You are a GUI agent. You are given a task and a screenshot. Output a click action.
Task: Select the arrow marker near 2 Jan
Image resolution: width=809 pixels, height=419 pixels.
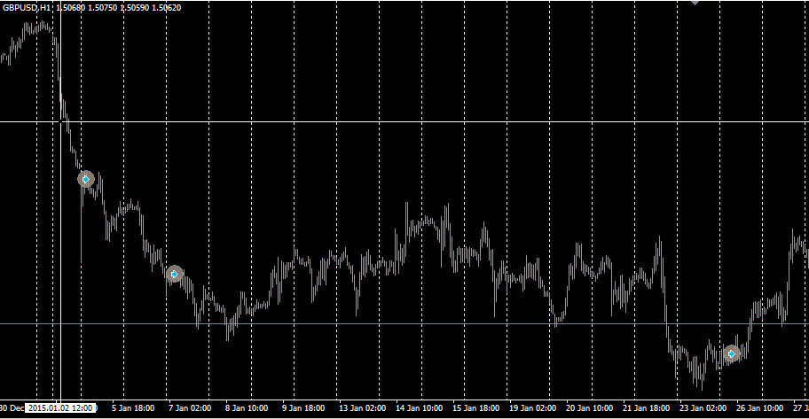tap(86, 179)
